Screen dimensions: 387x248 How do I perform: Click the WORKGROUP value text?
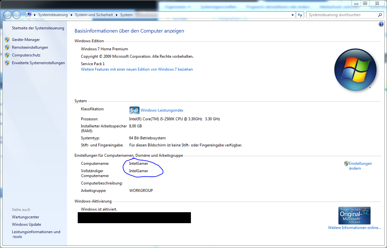[141, 191]
